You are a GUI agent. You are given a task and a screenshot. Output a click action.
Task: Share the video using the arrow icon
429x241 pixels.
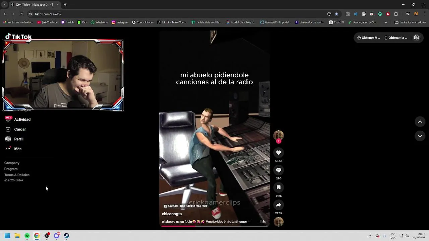[279, 205]
